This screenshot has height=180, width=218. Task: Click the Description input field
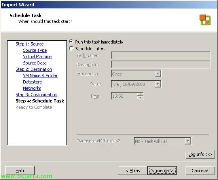tap(161, 64)
